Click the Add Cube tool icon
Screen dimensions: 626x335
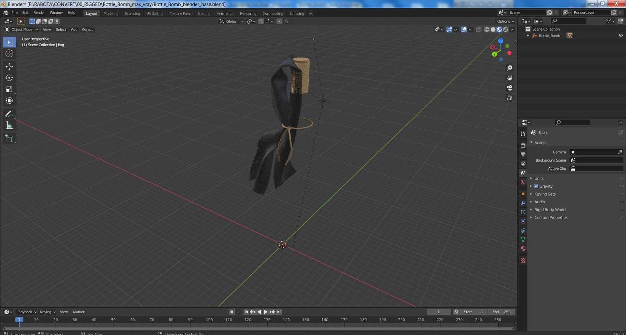pos(9,138)
